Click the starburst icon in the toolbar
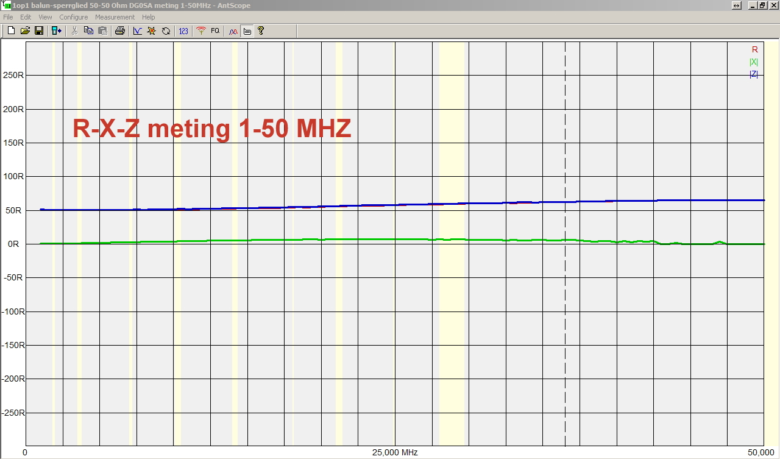 tap(151, 30)
